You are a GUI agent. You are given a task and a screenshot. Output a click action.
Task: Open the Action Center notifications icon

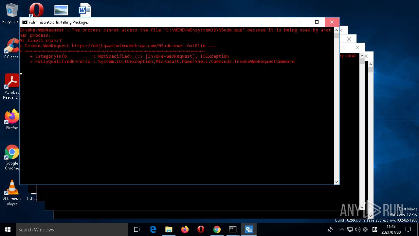point(408,229)
